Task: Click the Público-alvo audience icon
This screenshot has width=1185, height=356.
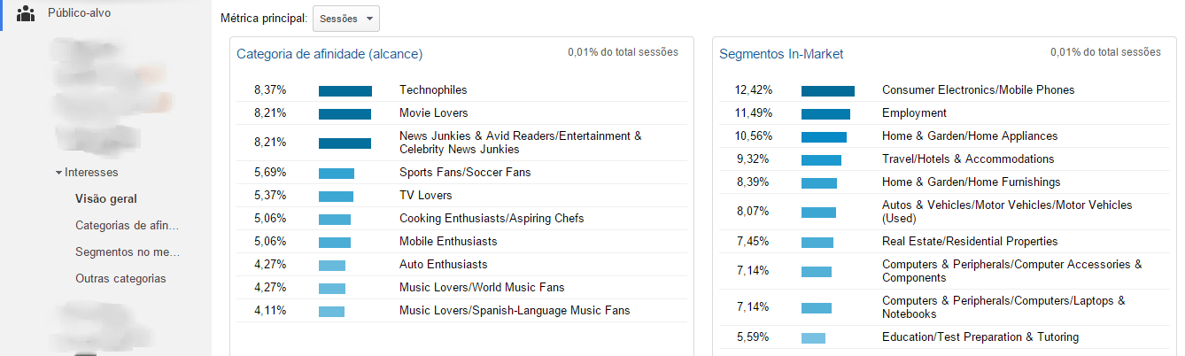Action: pos(26,13)
